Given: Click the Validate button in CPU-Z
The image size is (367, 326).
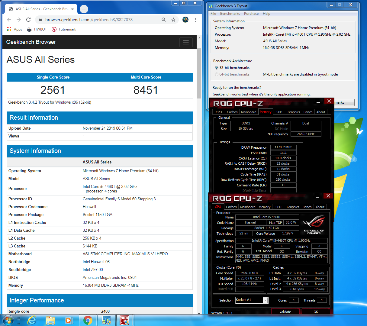Looking at the screenshot, I should click(285, 311).
